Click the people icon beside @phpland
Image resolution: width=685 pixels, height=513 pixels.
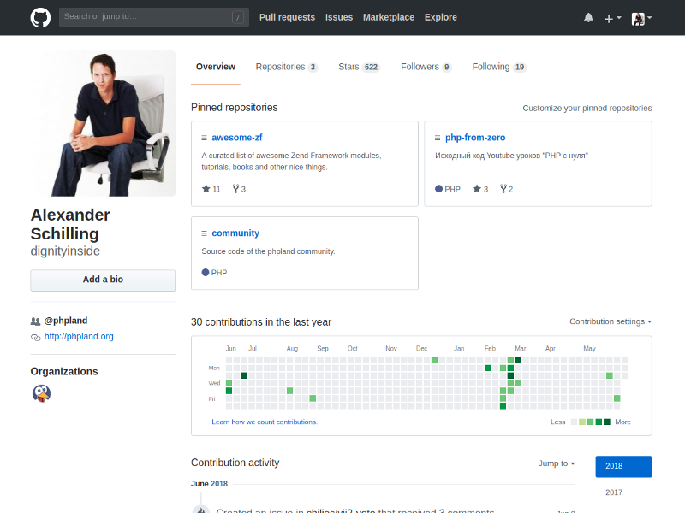tap(35, 321)
